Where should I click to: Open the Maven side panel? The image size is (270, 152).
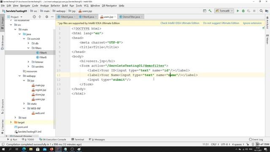click(x=267, y=39)
